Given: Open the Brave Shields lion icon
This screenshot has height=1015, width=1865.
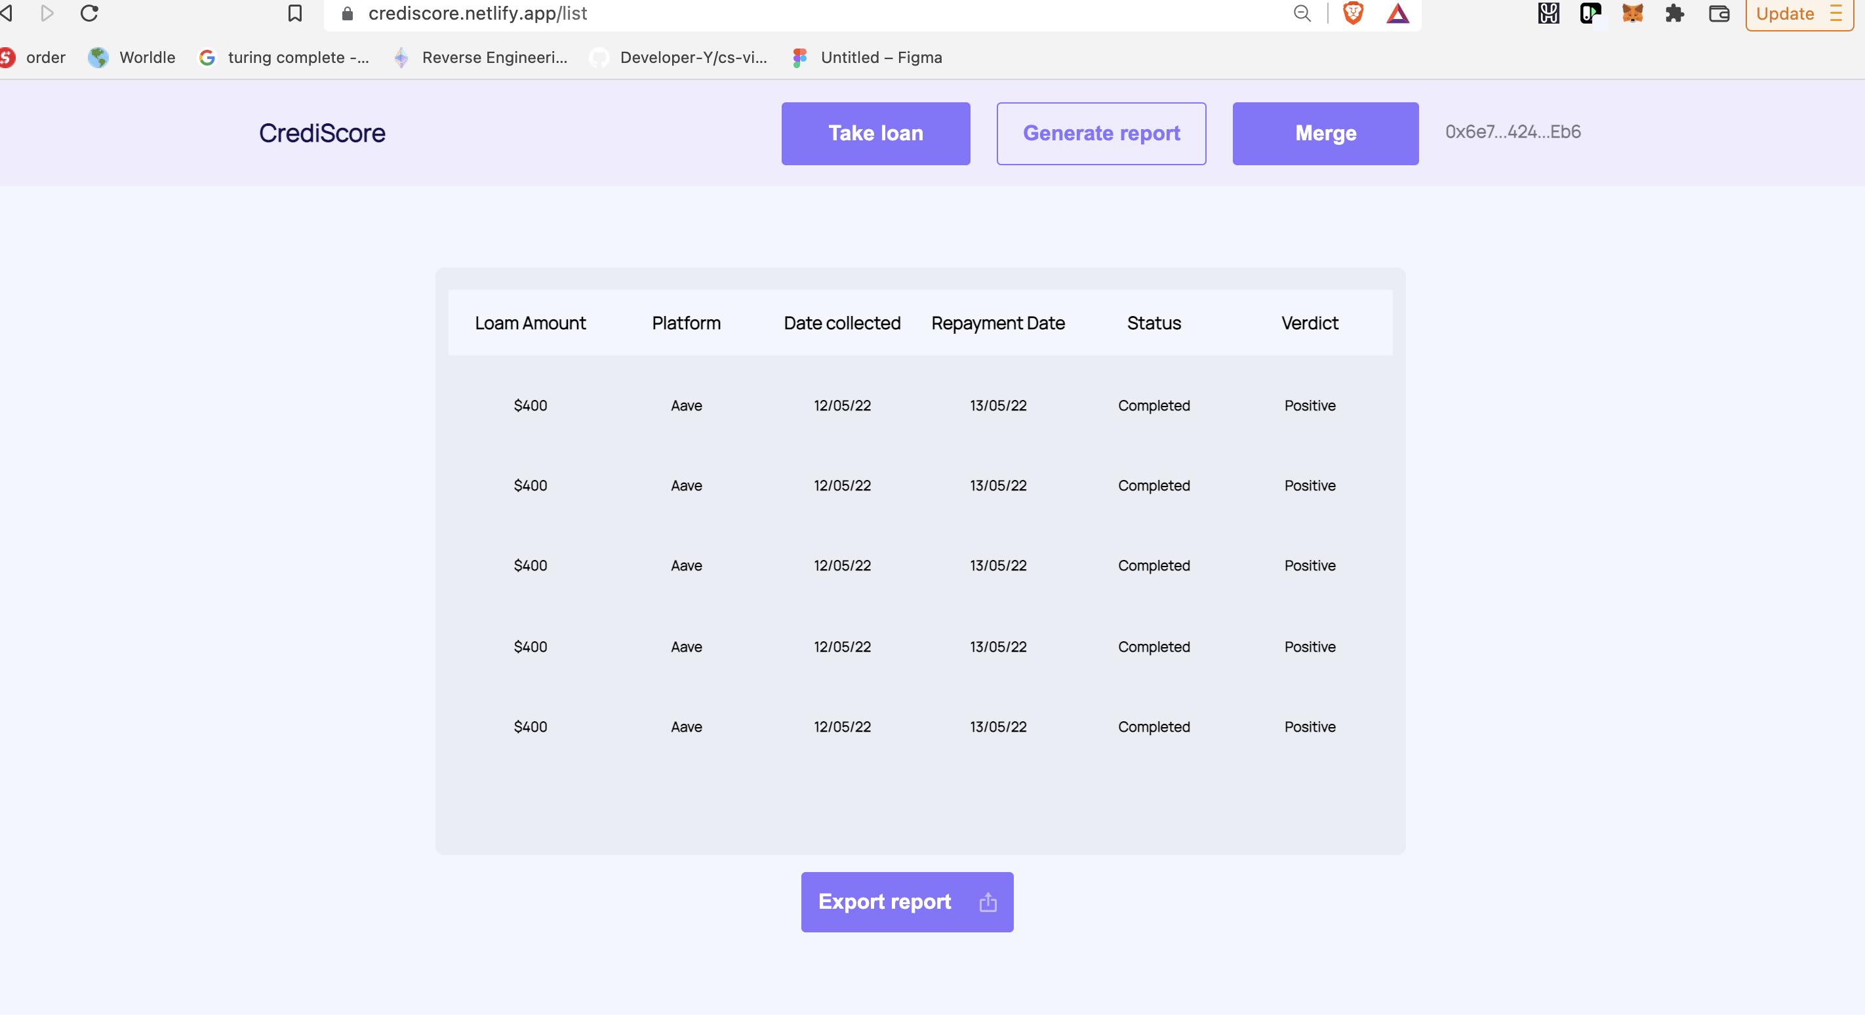Looking at the screenshot, I should pos(1352,13).
